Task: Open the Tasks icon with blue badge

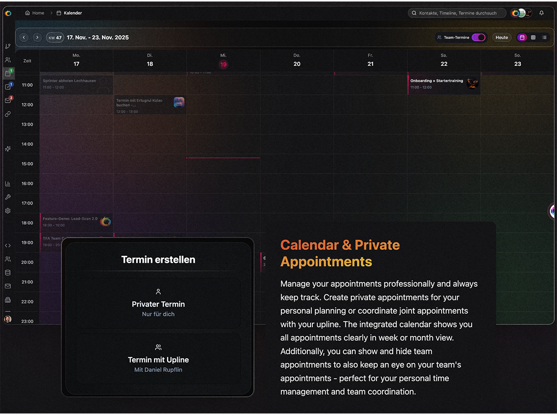Action: (x=7, y=86)
